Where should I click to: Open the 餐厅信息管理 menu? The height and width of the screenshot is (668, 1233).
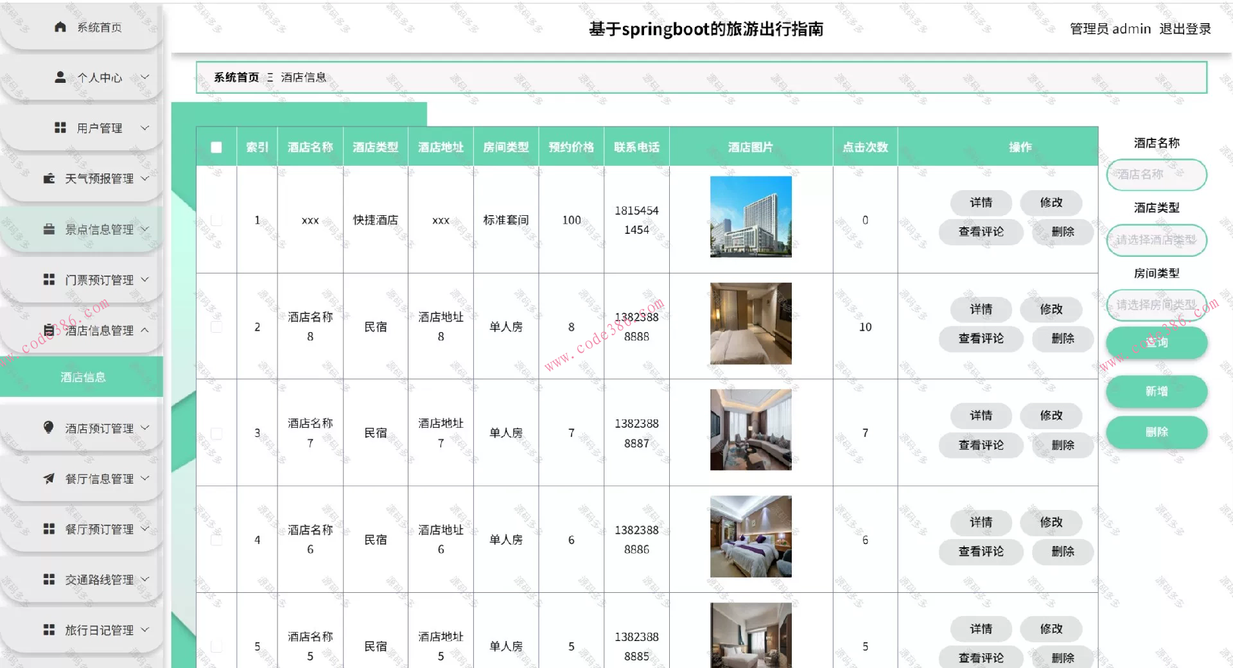pyautogui.click(x=82, y=479)
